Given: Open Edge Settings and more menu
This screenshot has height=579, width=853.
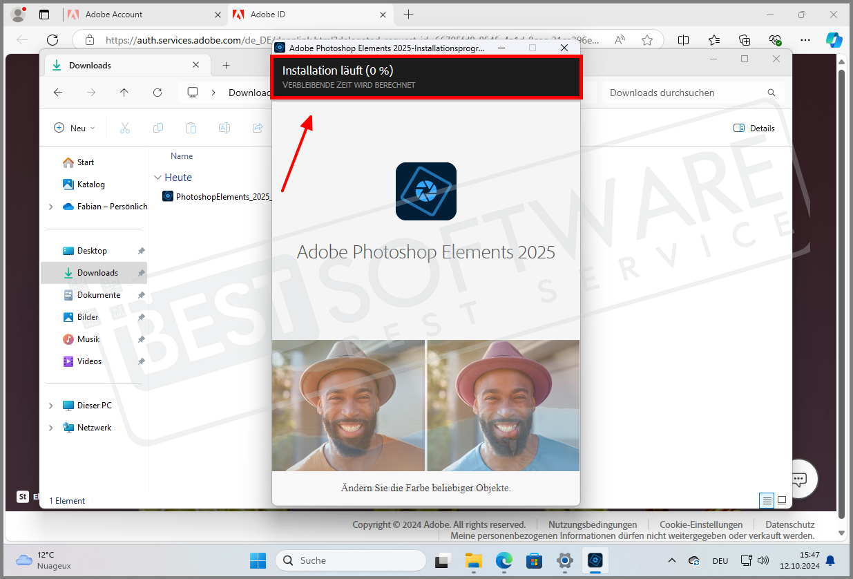Looking at the screenshot, I should pos(805,40).
